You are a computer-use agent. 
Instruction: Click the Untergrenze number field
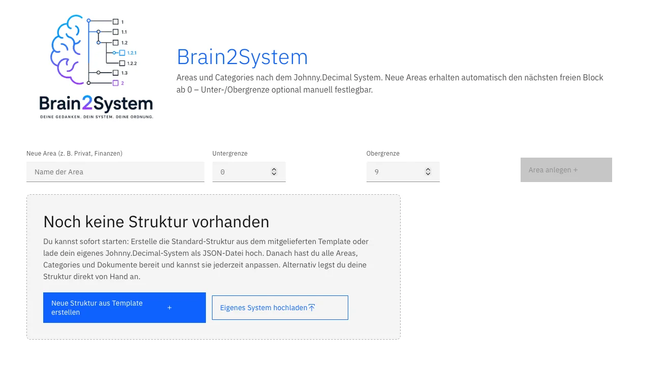[x=249, y=172]
